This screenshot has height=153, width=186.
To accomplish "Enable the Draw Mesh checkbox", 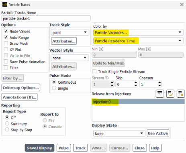I will point(6,43).
